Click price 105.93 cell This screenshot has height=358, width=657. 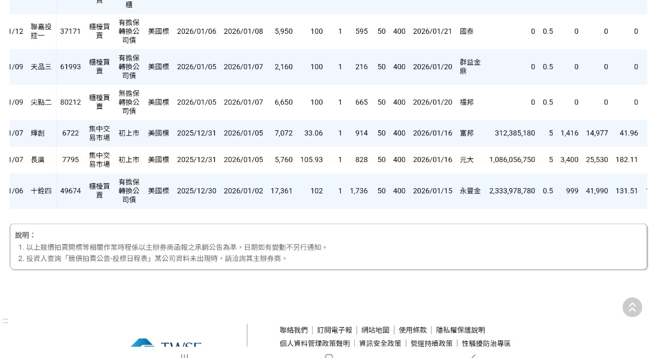312,160
